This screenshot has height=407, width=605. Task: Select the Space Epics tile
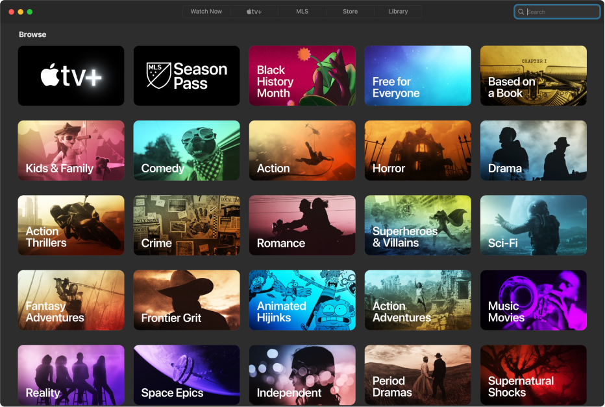[186, 375]
